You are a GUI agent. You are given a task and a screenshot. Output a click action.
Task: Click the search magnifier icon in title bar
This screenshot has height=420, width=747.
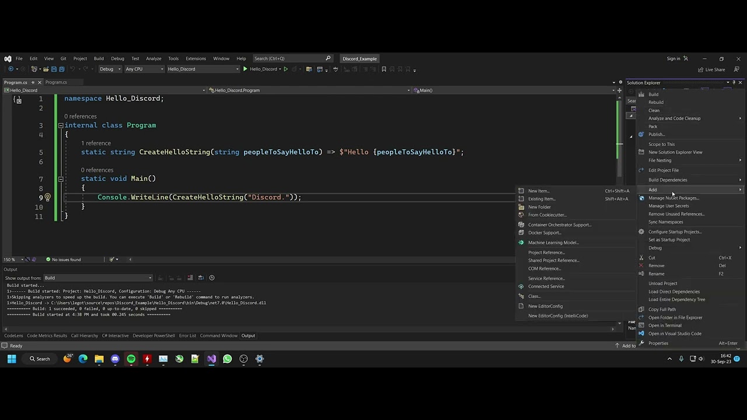pos(328,58)
